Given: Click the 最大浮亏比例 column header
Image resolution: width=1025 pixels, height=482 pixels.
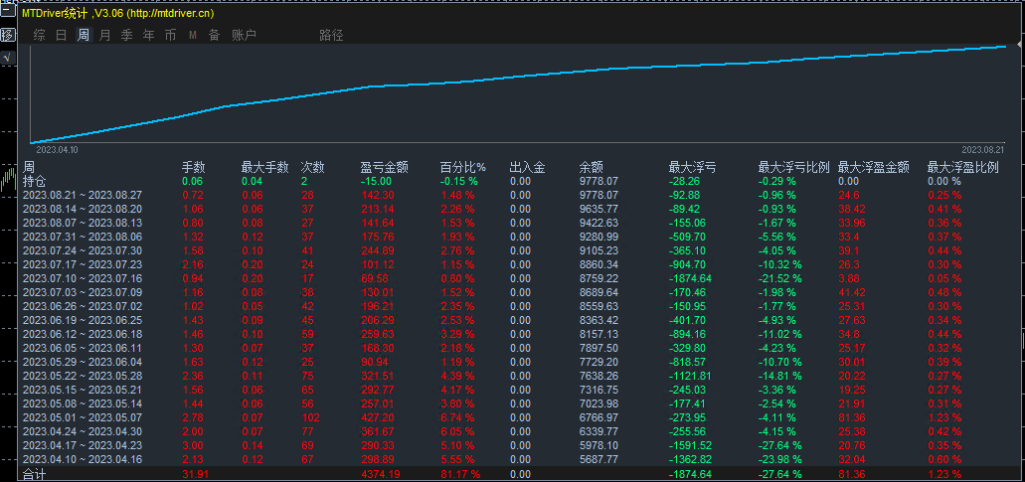Looking at the screenshot, I should [794, 167].
